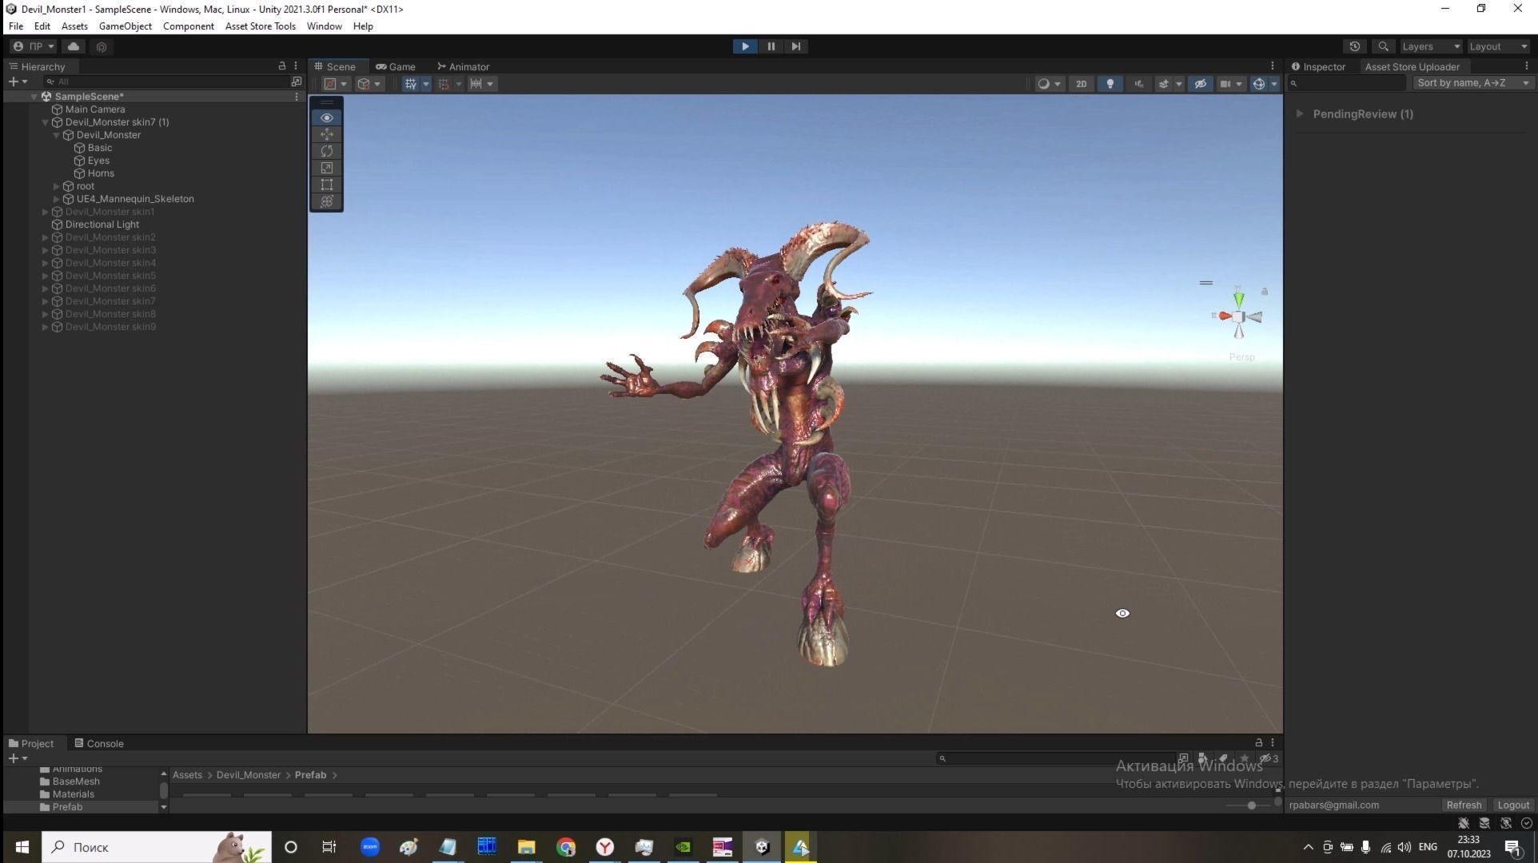This screenshot has width=1538, height=863.
Task: Toggle hidden packages visibility count
Action: click(x=1269, y=758)
